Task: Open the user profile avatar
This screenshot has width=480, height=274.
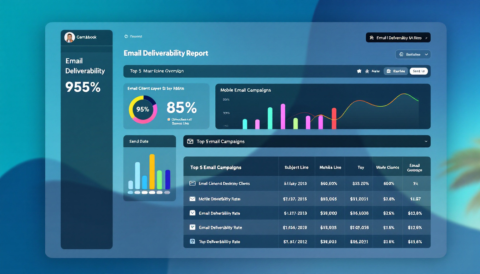Action: [69, 37]
